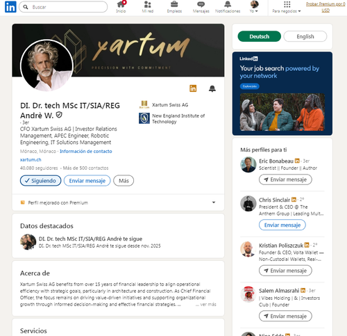Open Xartum Swiss AG company logo
The width and height of the screenshot is (347, 336).
tap(144, 104)
